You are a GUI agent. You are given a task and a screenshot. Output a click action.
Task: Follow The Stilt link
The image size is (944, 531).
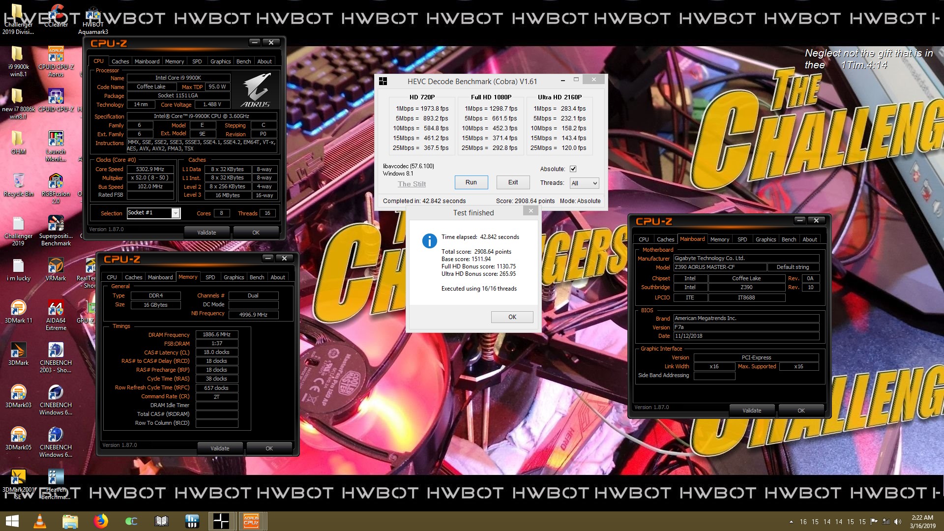click(x=412, y=184)
